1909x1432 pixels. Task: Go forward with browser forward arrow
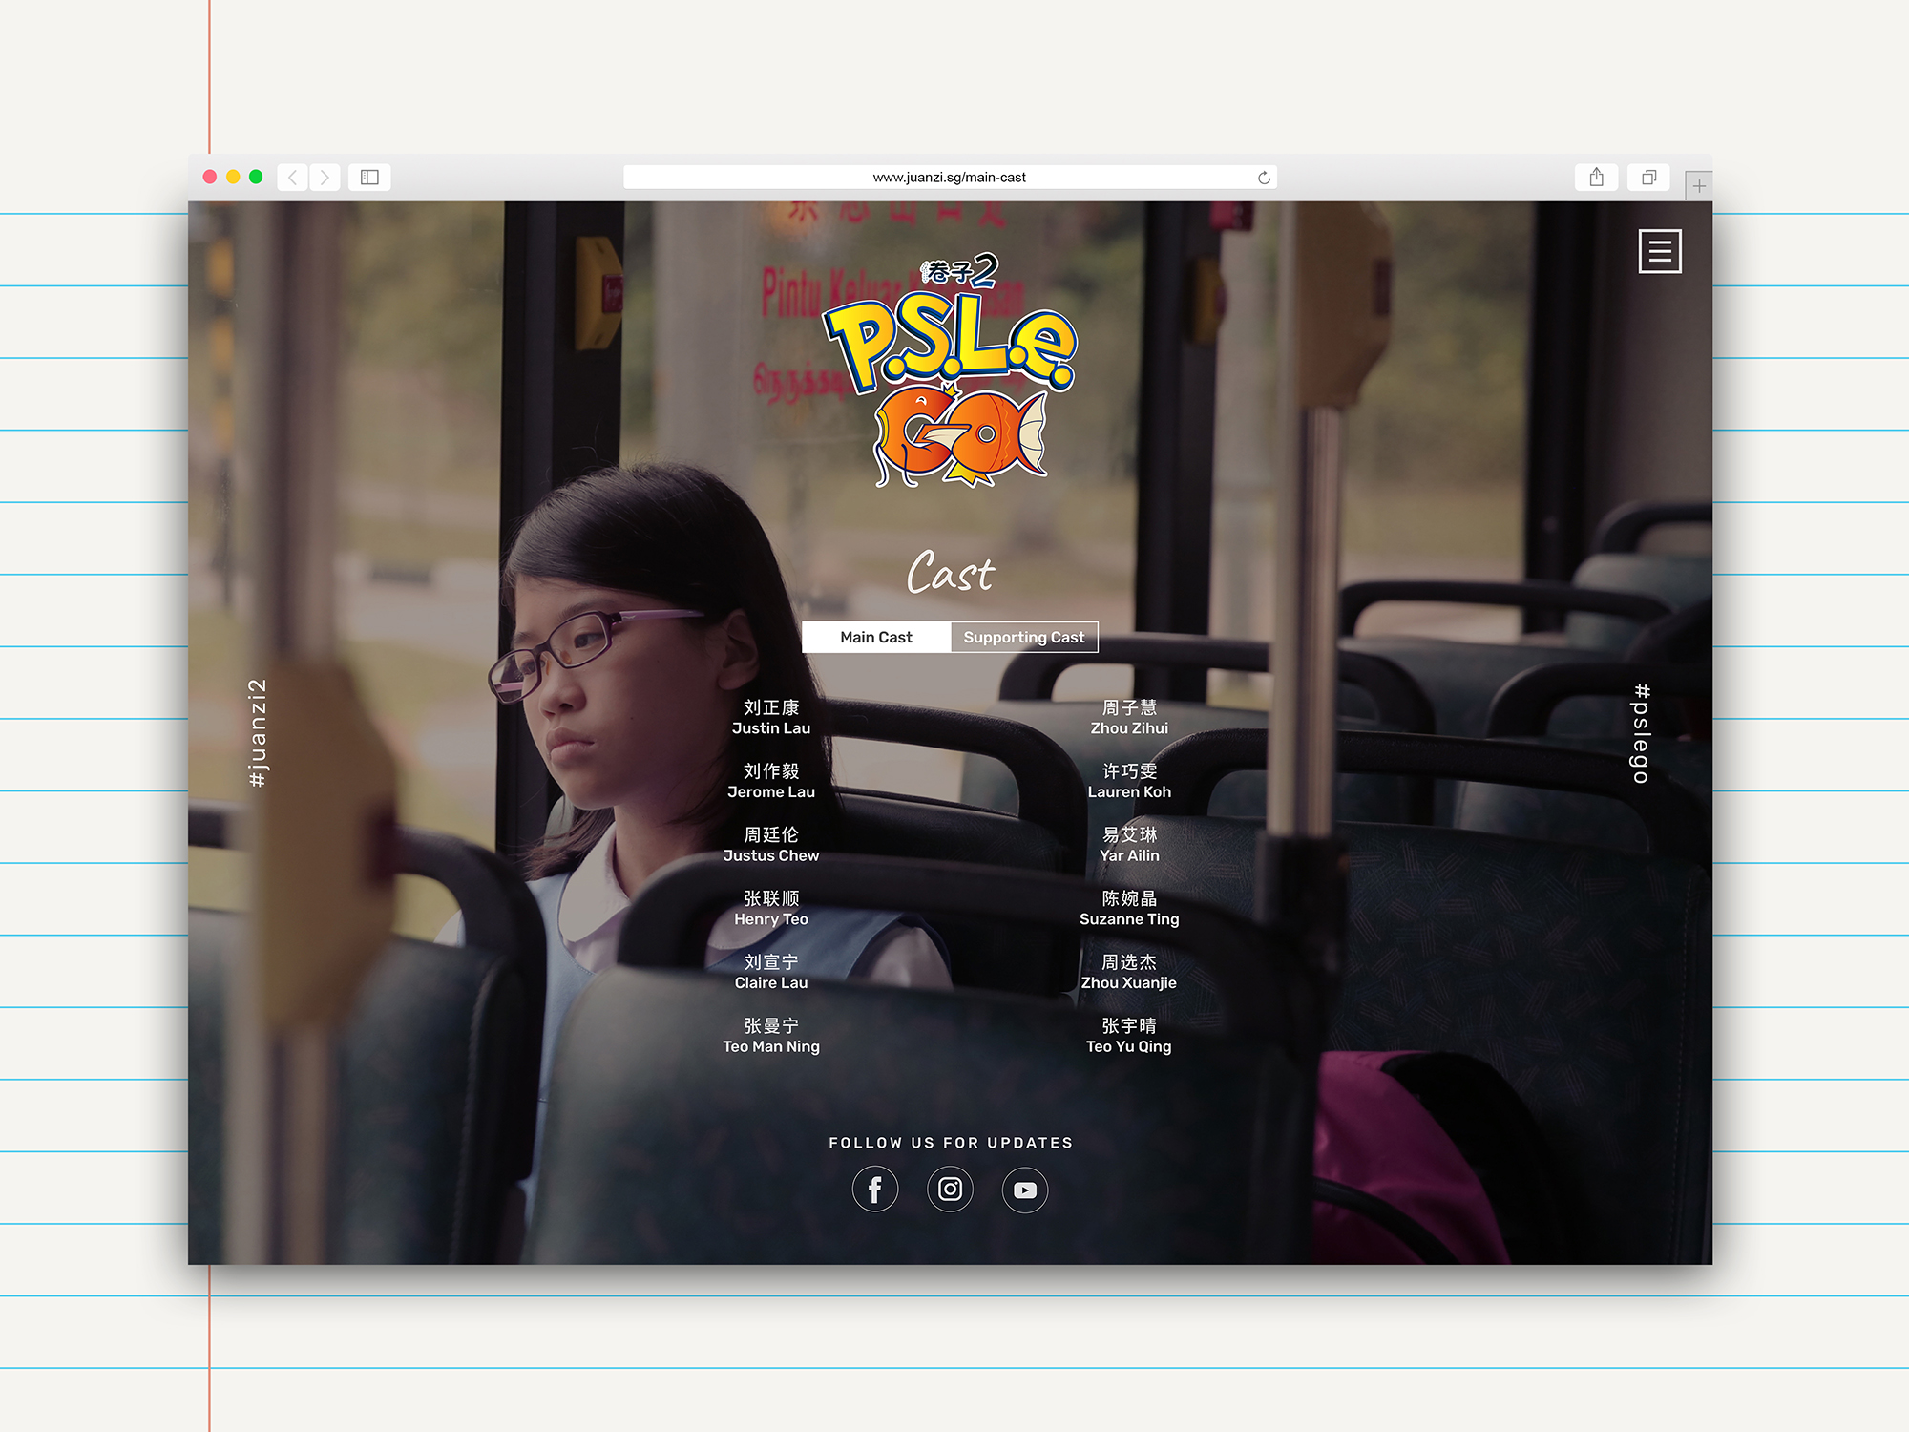point(325,178)
